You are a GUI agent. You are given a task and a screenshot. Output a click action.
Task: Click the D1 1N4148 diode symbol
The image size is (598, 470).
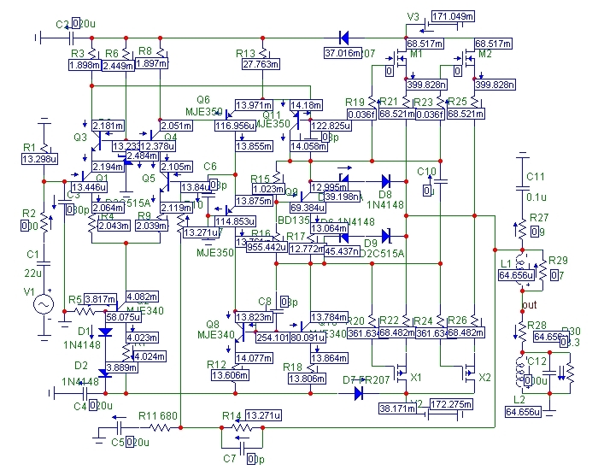(x=105, y=332)
